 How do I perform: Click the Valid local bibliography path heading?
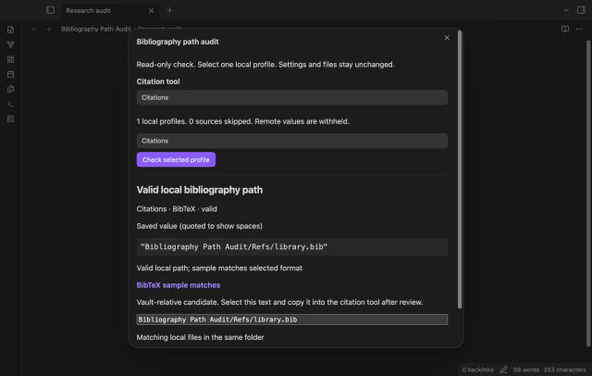[200, 190]
